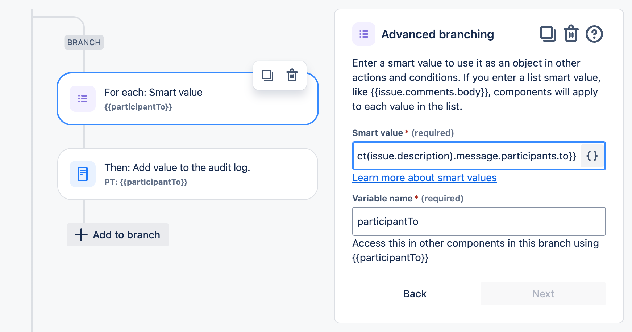This screenshot has width=632, height=332.
Task: Focus the Variable name field
Action: click(x=479, y=221)
